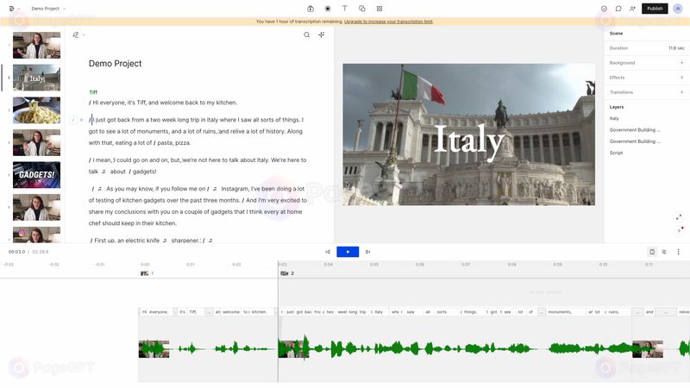Click the word 'monuments,' in timeline
690x388 pixels.
(x=560, y=312)
